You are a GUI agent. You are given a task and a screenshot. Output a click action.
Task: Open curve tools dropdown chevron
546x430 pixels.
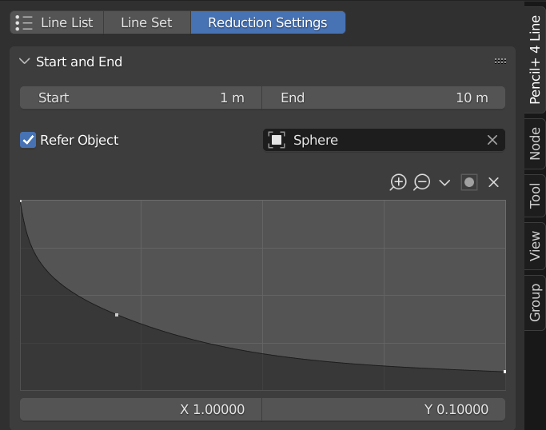[x=444, y=182]
